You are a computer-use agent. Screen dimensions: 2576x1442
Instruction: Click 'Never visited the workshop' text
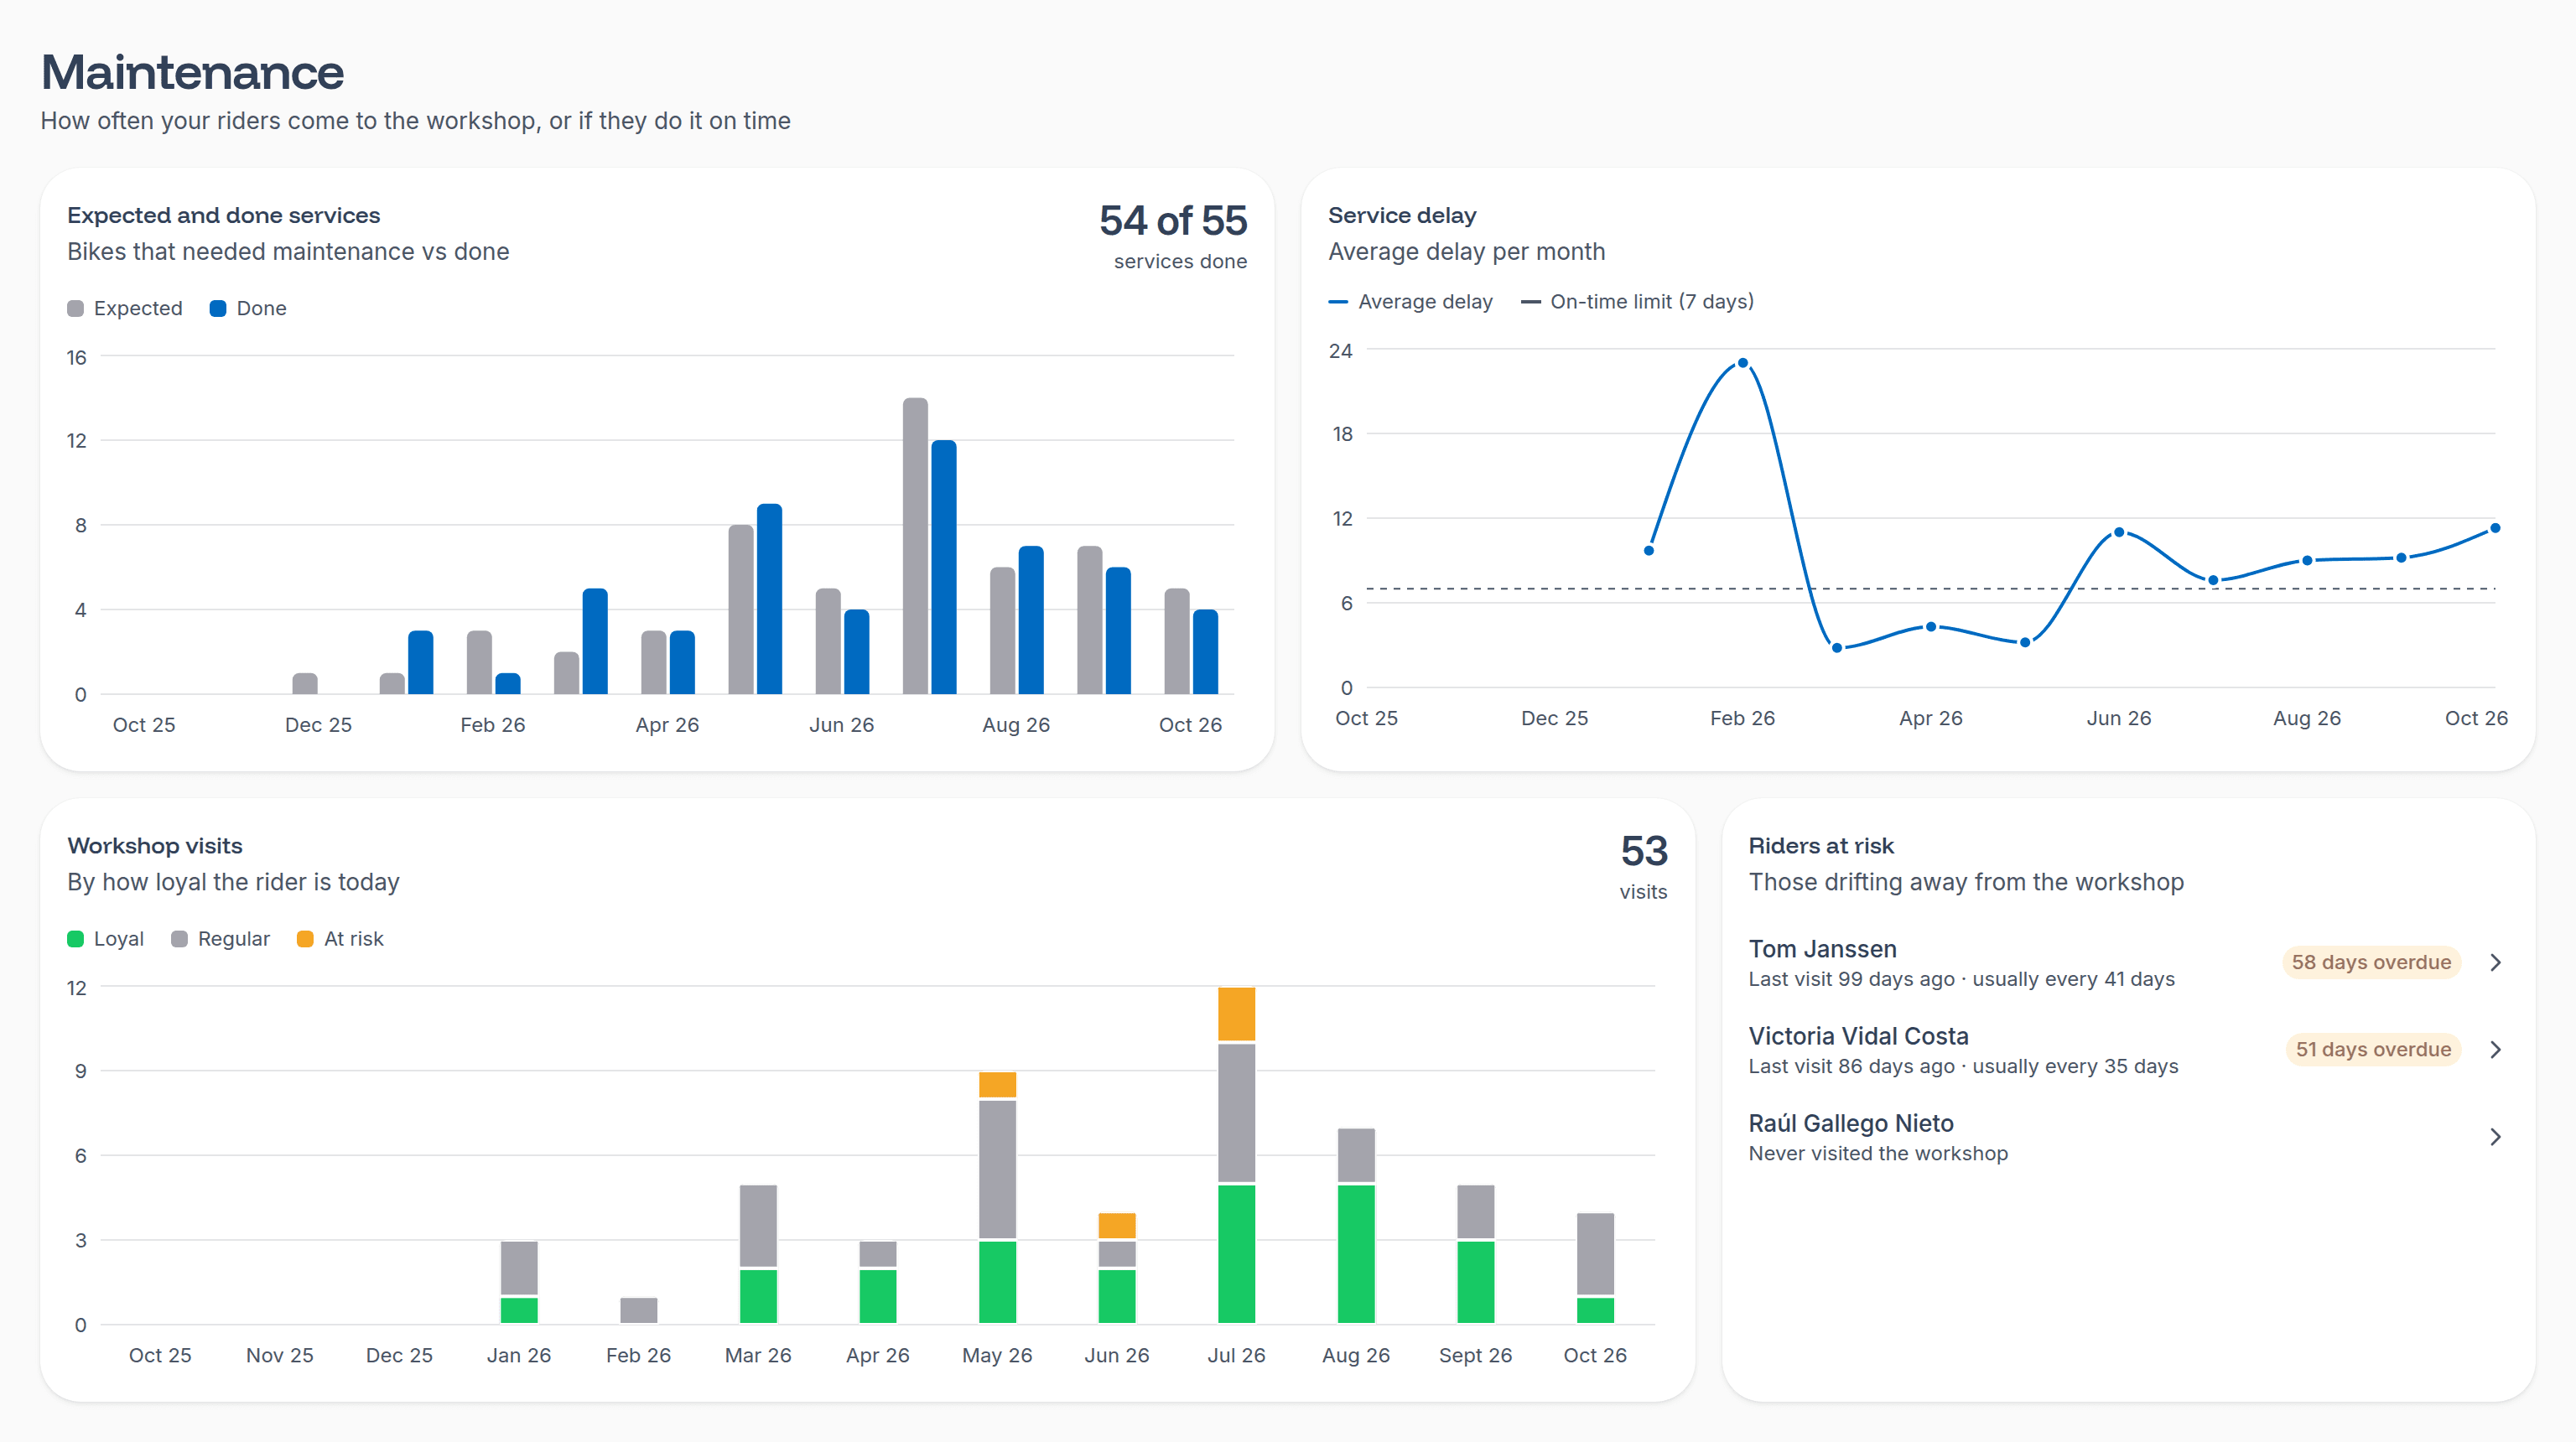pos(1877,1153)
